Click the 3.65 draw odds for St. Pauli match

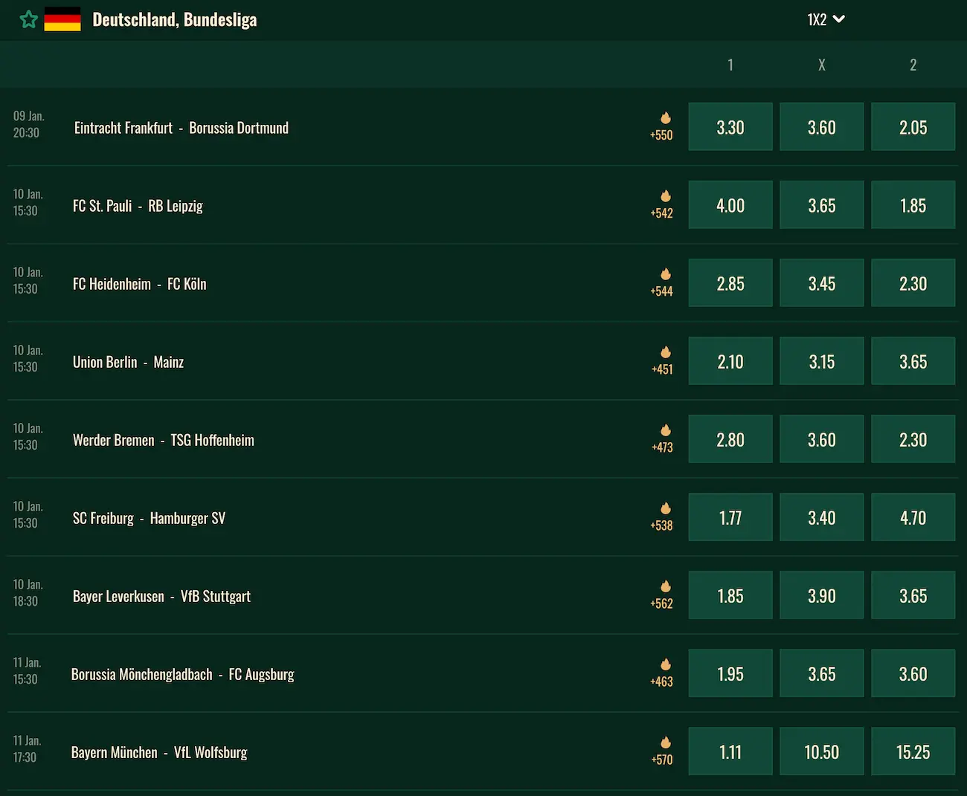[x=821, y=204]
